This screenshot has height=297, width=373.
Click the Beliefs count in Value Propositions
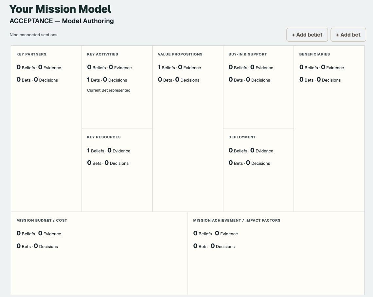point(166,67)
